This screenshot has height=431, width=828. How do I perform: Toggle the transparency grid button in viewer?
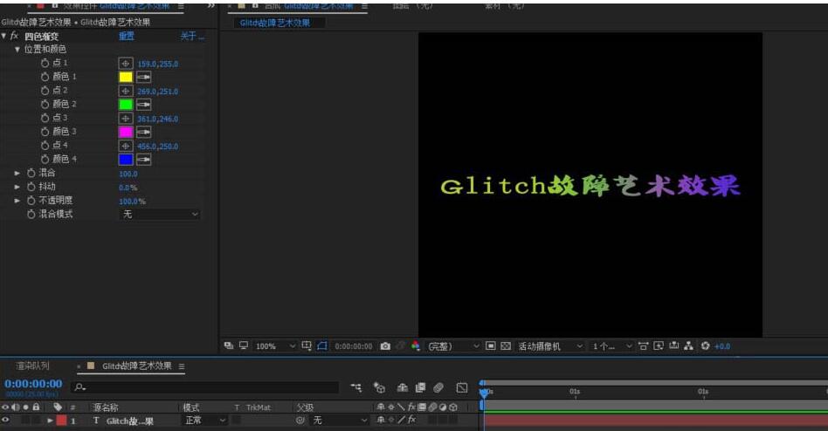pyautogui.click(x=505, y=346)
